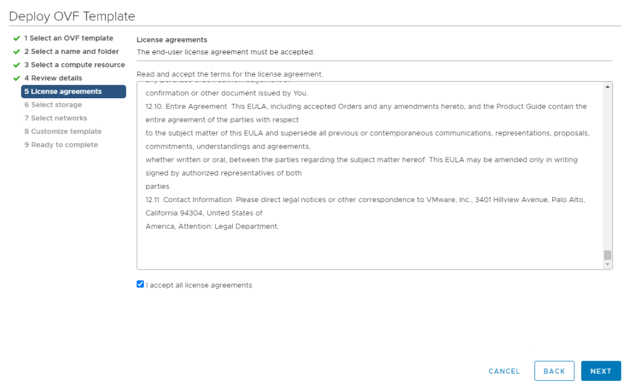Click the green checkmark beside Select a name and folder
Image resolution: width=629 pixels, height=387 pixels.
point(17,52)
